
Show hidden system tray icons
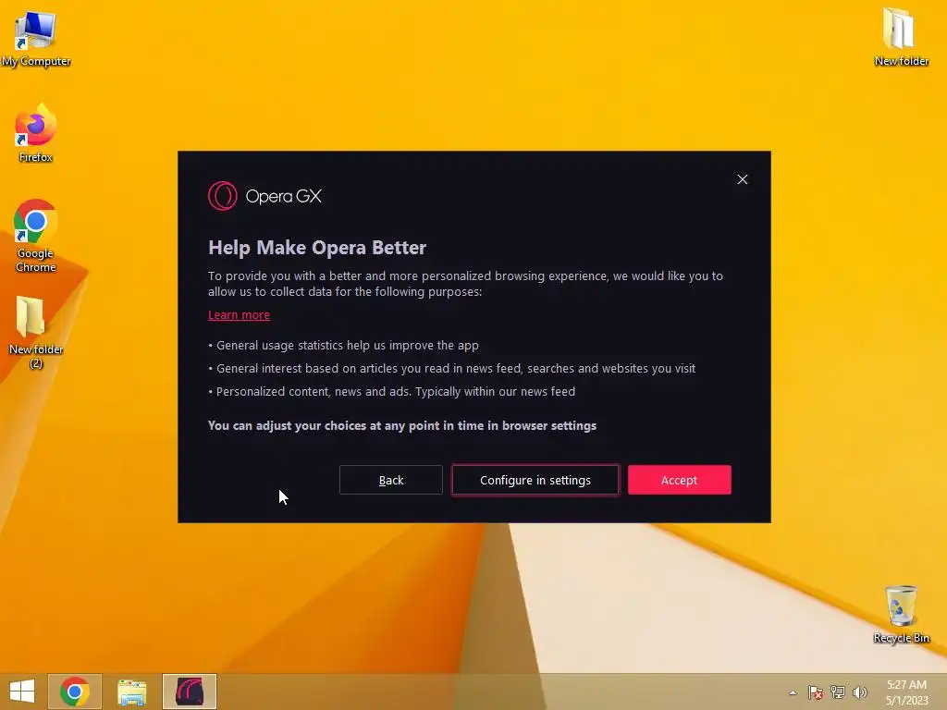coord(793,692)
